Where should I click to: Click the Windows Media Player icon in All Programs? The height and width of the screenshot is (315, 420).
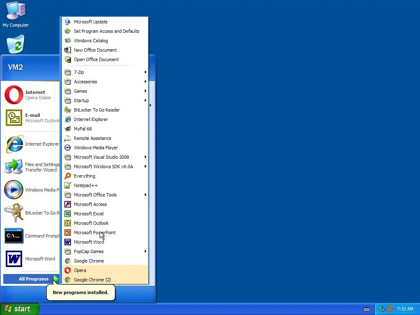pyautogui.click(x=68, y=148)
